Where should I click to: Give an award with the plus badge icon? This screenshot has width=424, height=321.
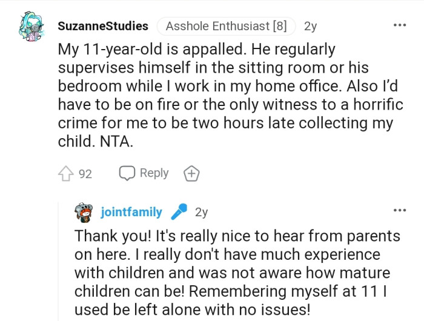[191, 174]
